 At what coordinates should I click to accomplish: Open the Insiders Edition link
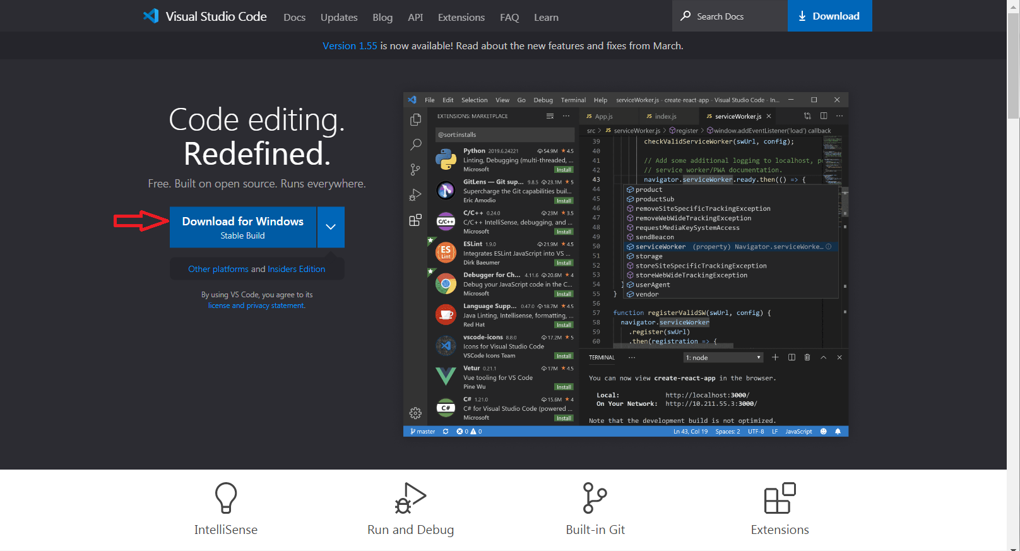pos(297,269)
